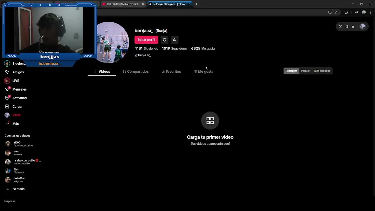This screenshot has width=375, height=211.
Task: Open the LIVE avatar icon in sidebar
Action: (x=7, y=81)
